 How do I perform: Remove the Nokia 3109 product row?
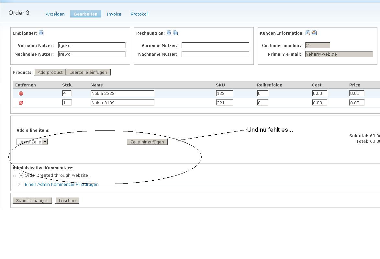click(x=21, y=103)
